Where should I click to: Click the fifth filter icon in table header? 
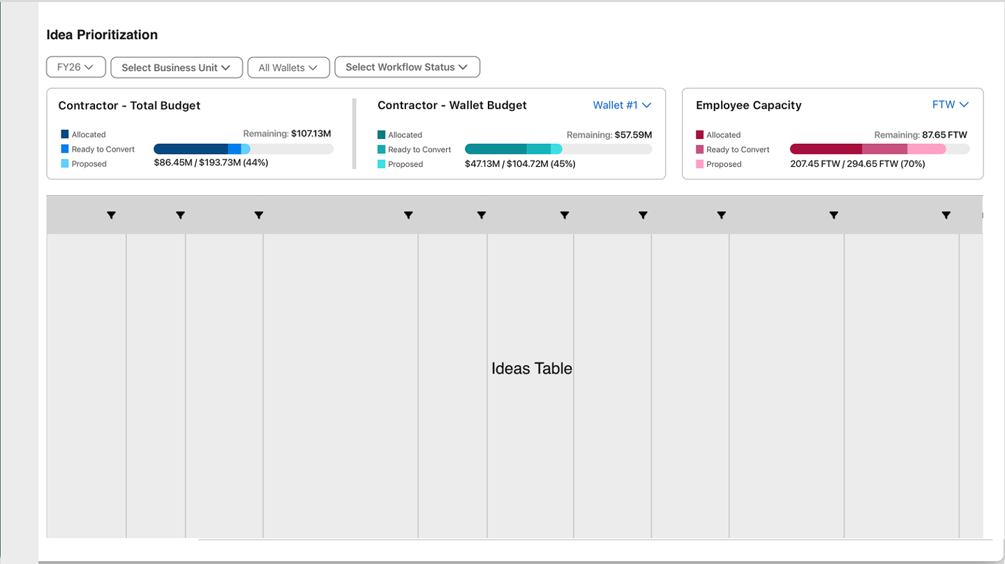coord(481,216)
